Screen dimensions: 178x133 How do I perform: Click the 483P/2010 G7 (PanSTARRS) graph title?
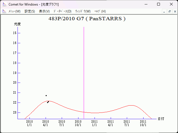(x=87, y=19)
